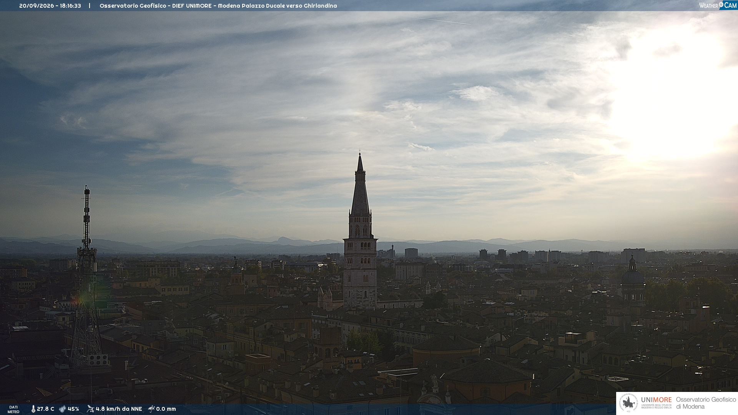This screenshot has width=738, height=415.
Task: Click the Ghirlandina tower spire
Action: pos(360,184)
